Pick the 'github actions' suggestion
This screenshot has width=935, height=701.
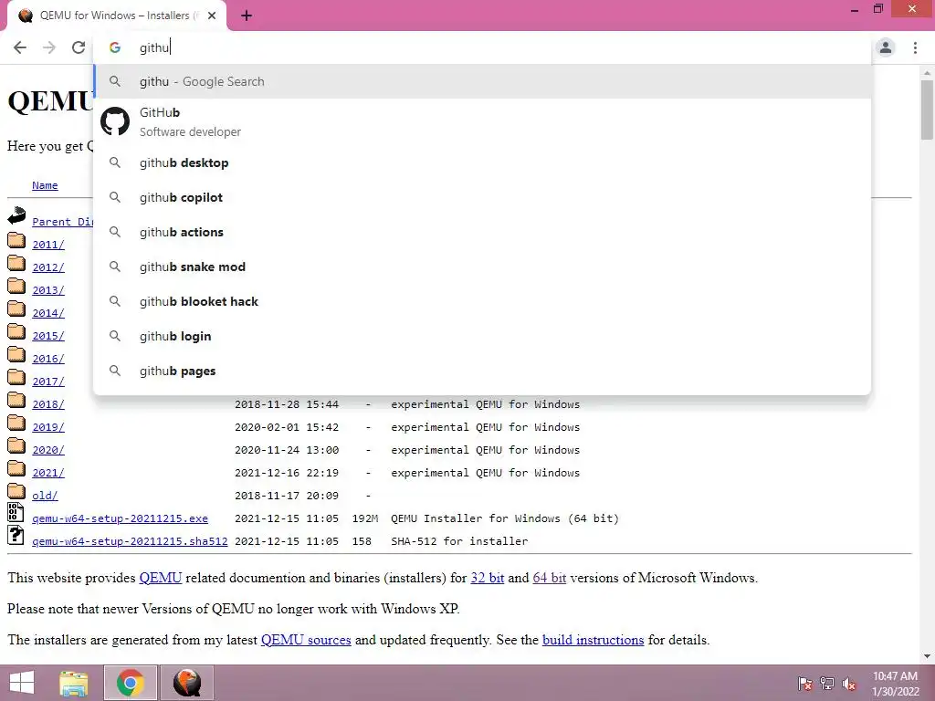[482, 232]
